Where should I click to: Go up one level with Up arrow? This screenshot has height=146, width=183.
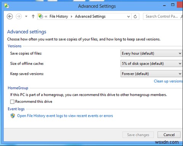[x=33, y=16]
